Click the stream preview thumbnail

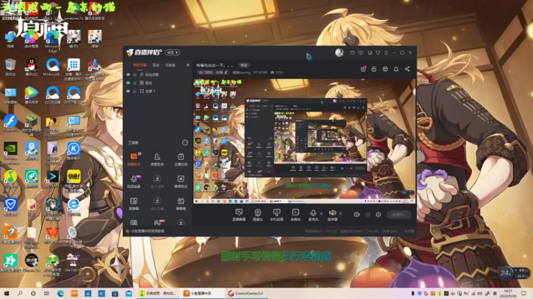(304, 141)
